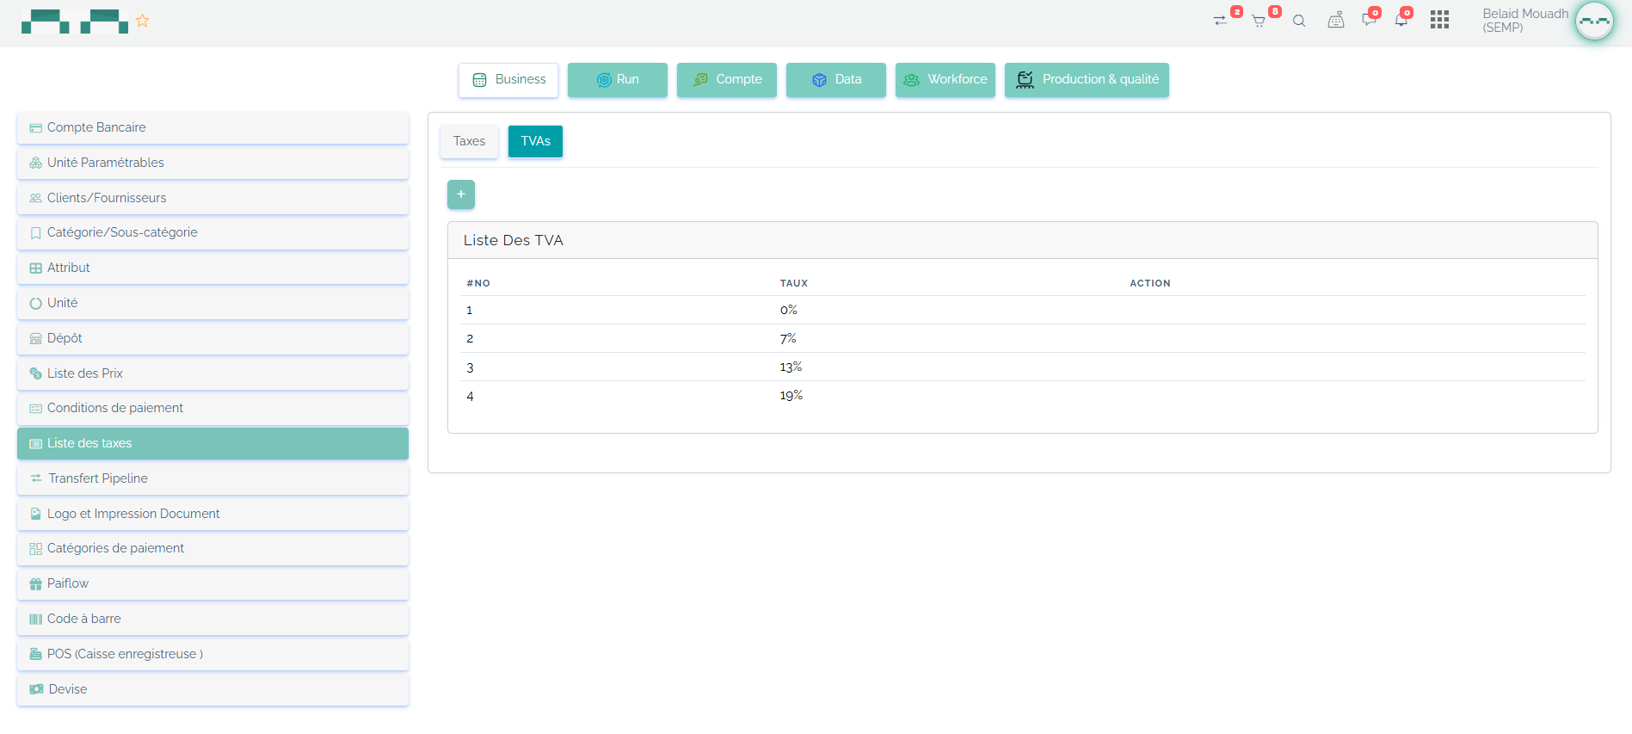Add a new TVA with plus button

pos(461,194)
